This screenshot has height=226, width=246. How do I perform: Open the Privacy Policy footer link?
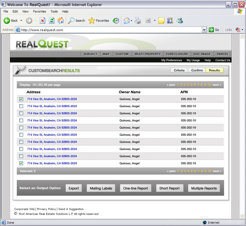pyautogui.click(x=46, y=209)
